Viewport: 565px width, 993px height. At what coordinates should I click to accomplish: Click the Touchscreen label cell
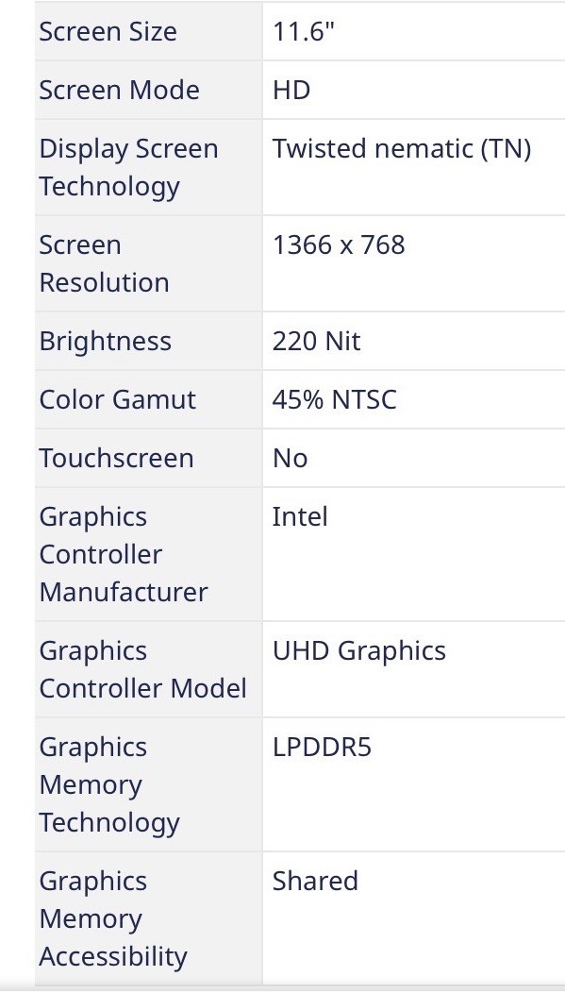[x=149, y=458]
